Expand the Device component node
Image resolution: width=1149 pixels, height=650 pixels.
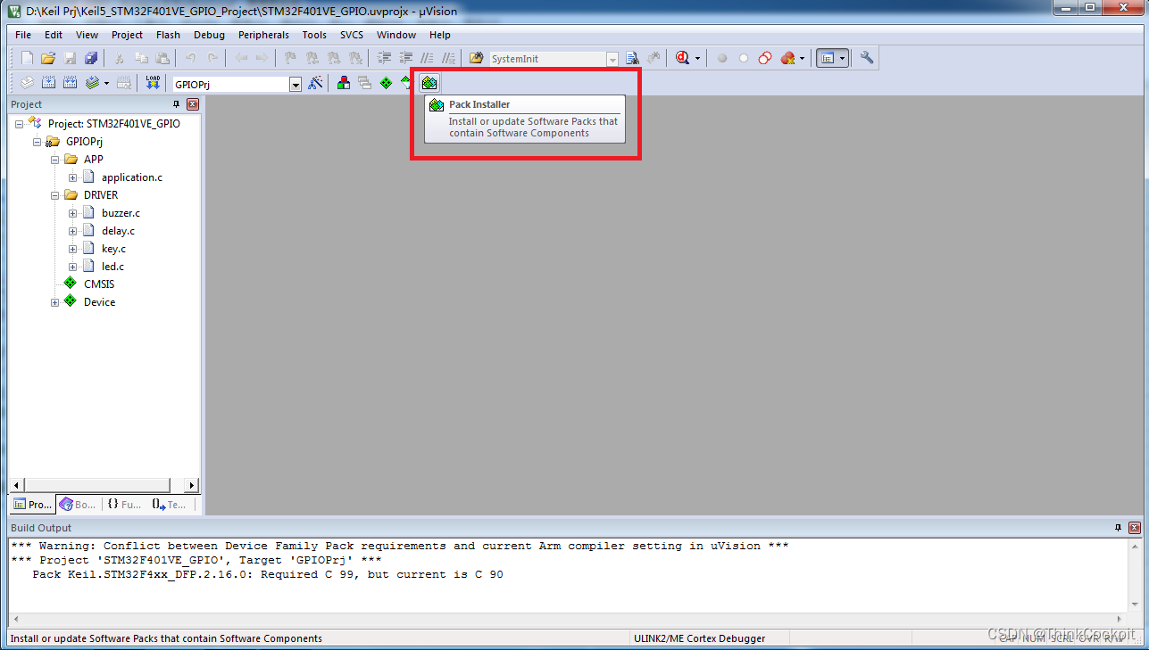coord(54,302)
